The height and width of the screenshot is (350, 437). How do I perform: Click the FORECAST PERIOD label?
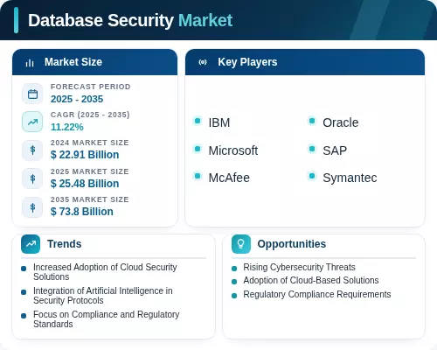91,87
